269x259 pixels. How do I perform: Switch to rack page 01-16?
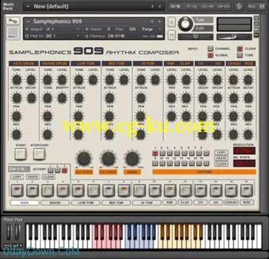[x=176, y=7]
